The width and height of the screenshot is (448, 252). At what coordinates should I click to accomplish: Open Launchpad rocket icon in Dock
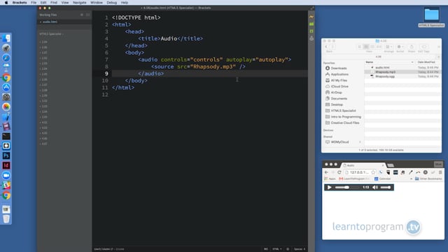point(6,48)
